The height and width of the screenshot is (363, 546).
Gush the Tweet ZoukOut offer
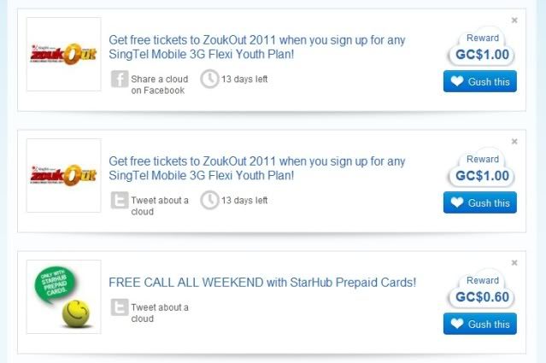coord(480,202)
